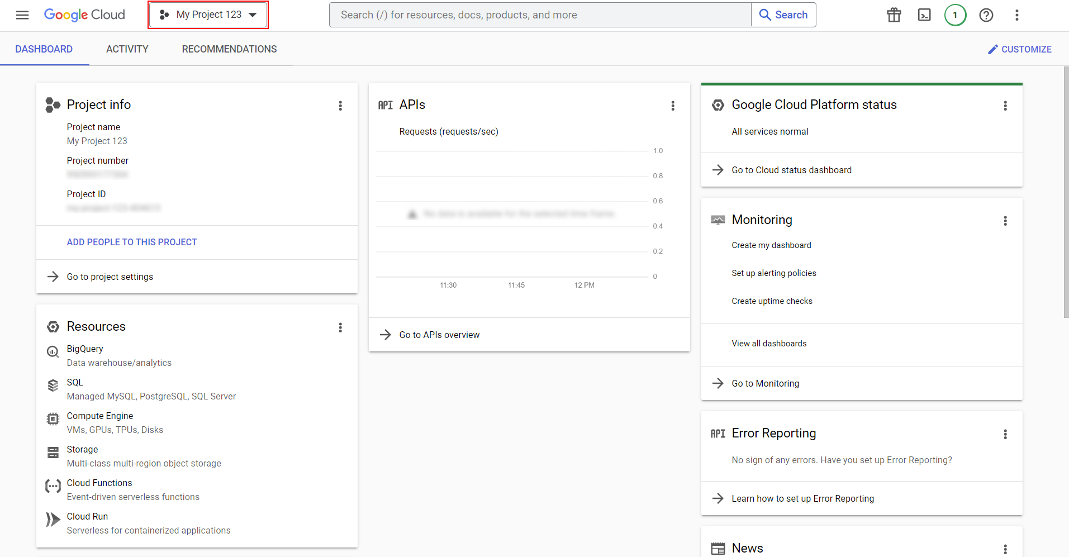Image resolution: width=1069 pixels, height=557 pixels.
Task: Open the My Project 123 project selector
Action: click(x=208, y=15)
